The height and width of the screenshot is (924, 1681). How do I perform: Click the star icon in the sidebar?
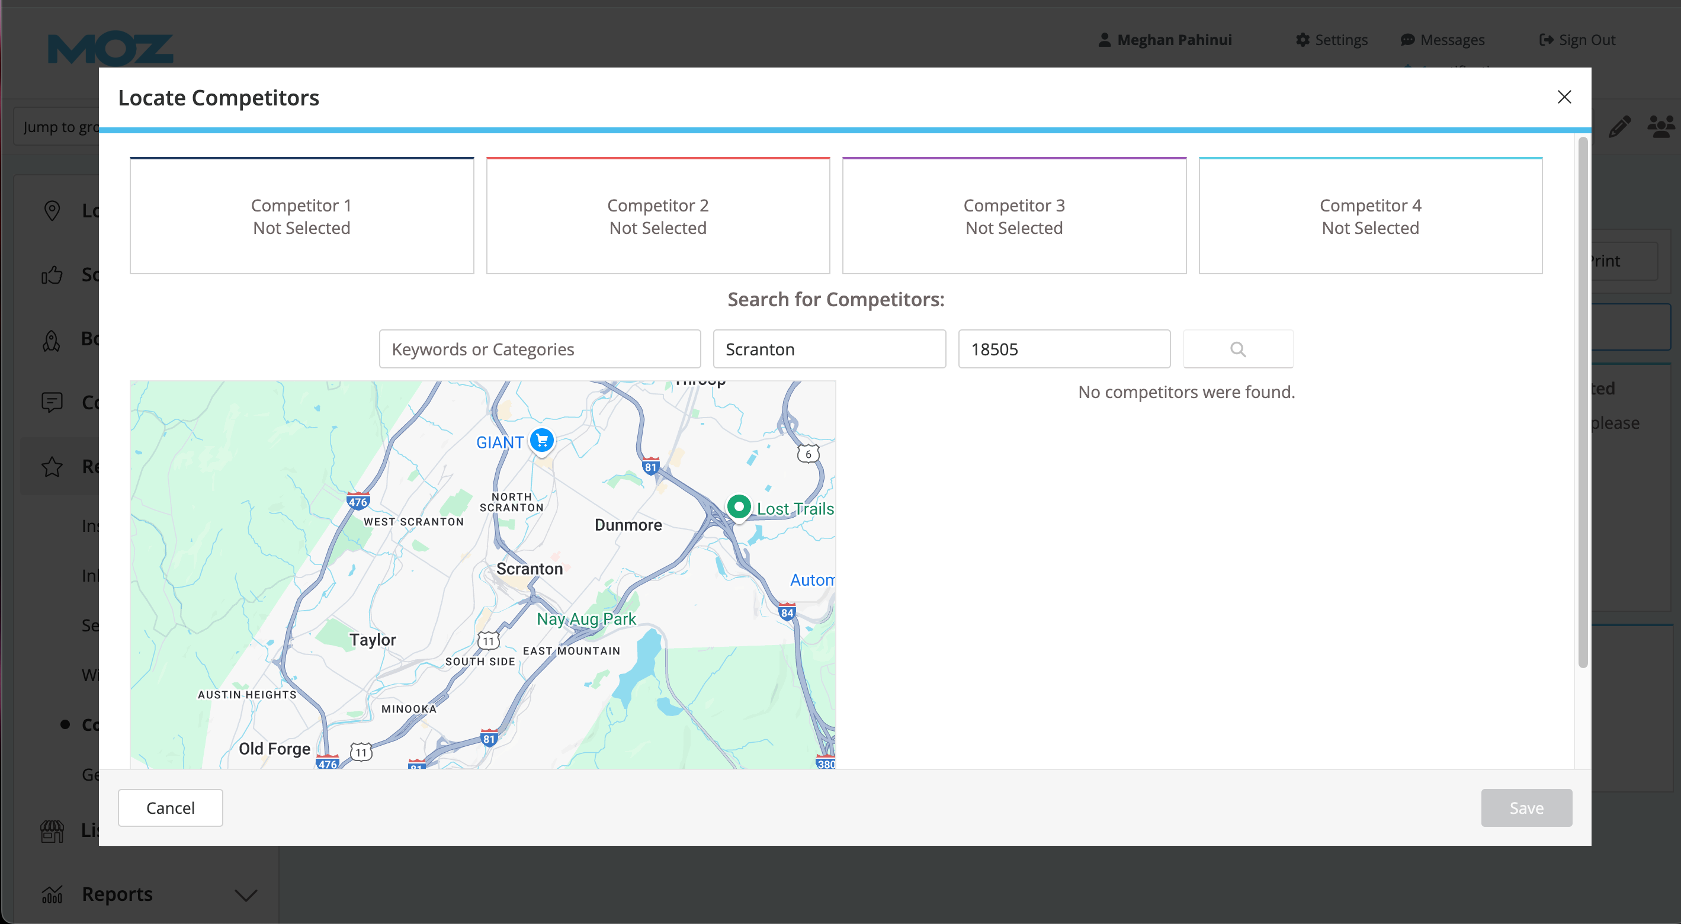click(x=52, y=466)
